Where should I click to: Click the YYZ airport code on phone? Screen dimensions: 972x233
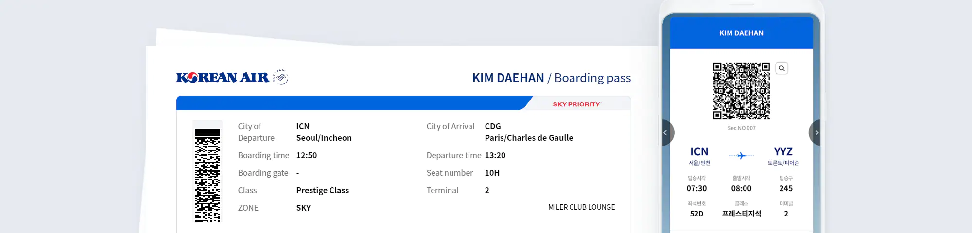coord(783,151)
